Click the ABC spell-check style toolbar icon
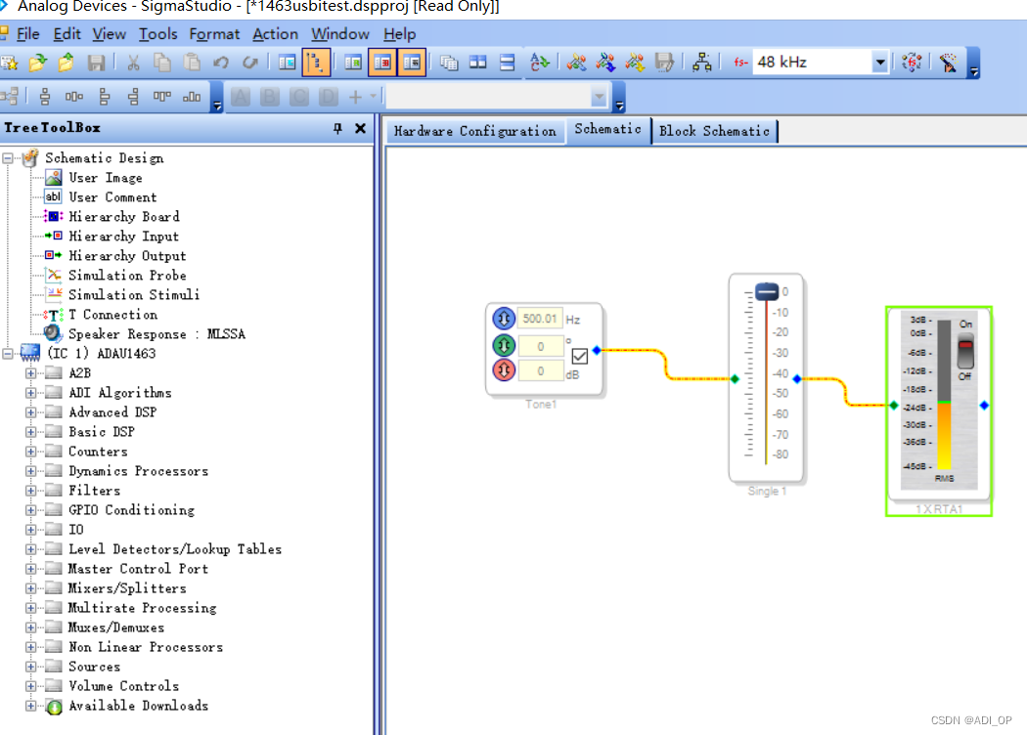Image resolution: width=1027 pixels, height=735 pixels. [x=540, y=63]
